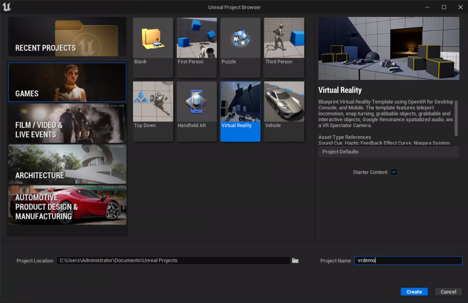This screenshot has width=468, height=303.
Task: Click the Starter Content label
Action: pos(370,172)
